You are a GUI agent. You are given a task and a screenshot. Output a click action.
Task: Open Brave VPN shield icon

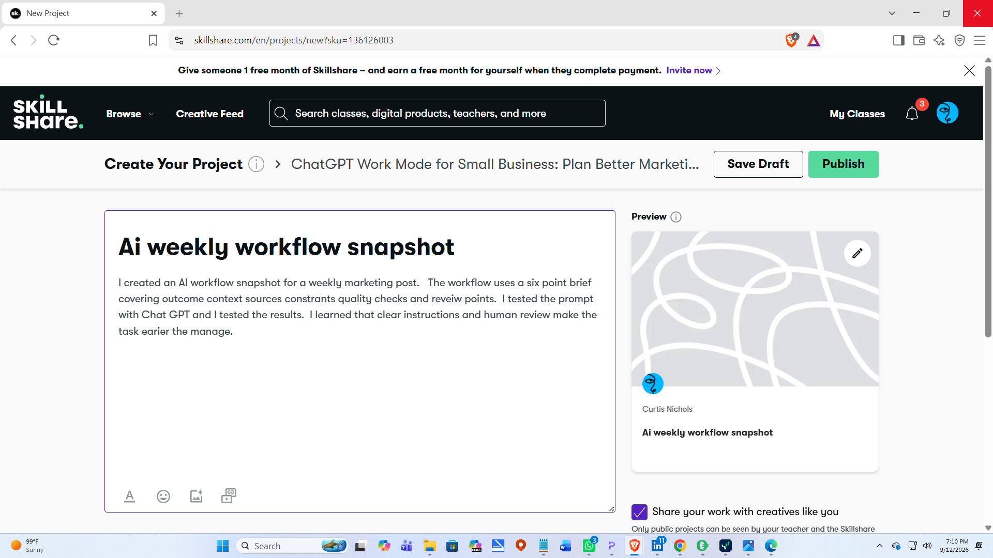959,40
